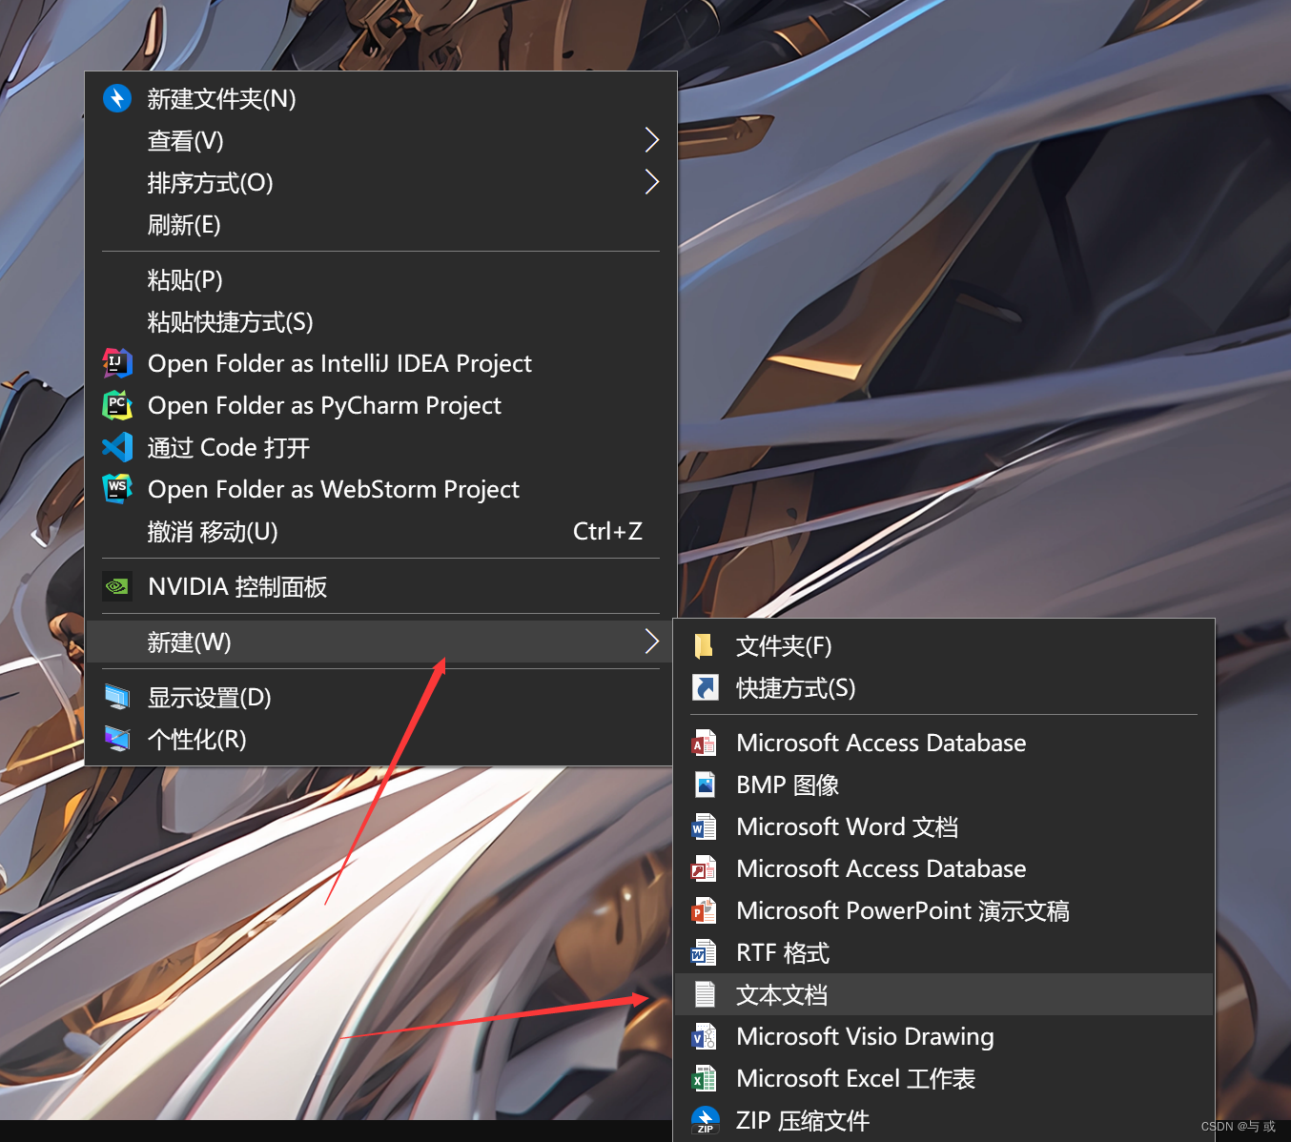Select BMP 图像 in new submenu
Viewport: 1291px width, 1142px height.
pyautogui.click(x=944, y=785)
